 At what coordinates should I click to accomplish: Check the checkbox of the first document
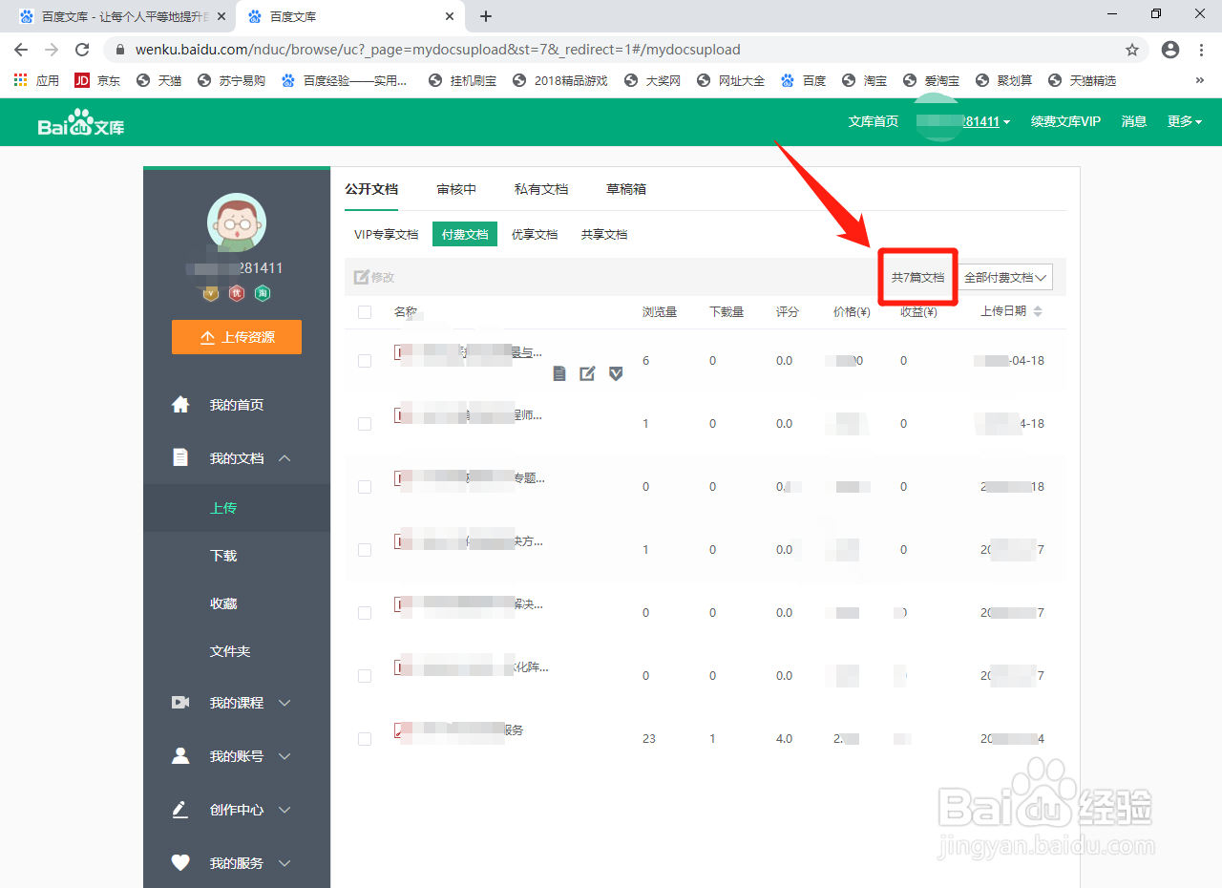[x=364, y=360]
